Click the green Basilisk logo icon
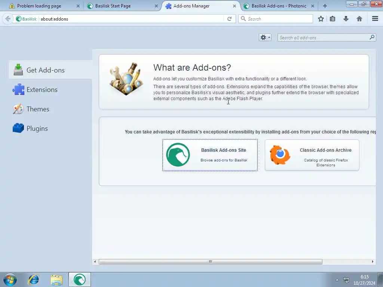The width and height of the screenshot is (383, 287). click(178, 155)
